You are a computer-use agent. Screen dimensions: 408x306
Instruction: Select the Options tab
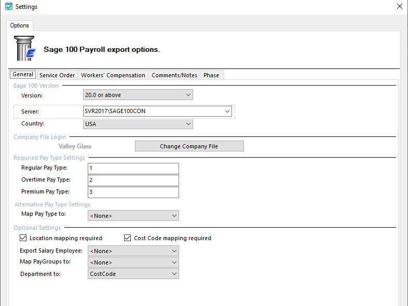pos(20,25)
